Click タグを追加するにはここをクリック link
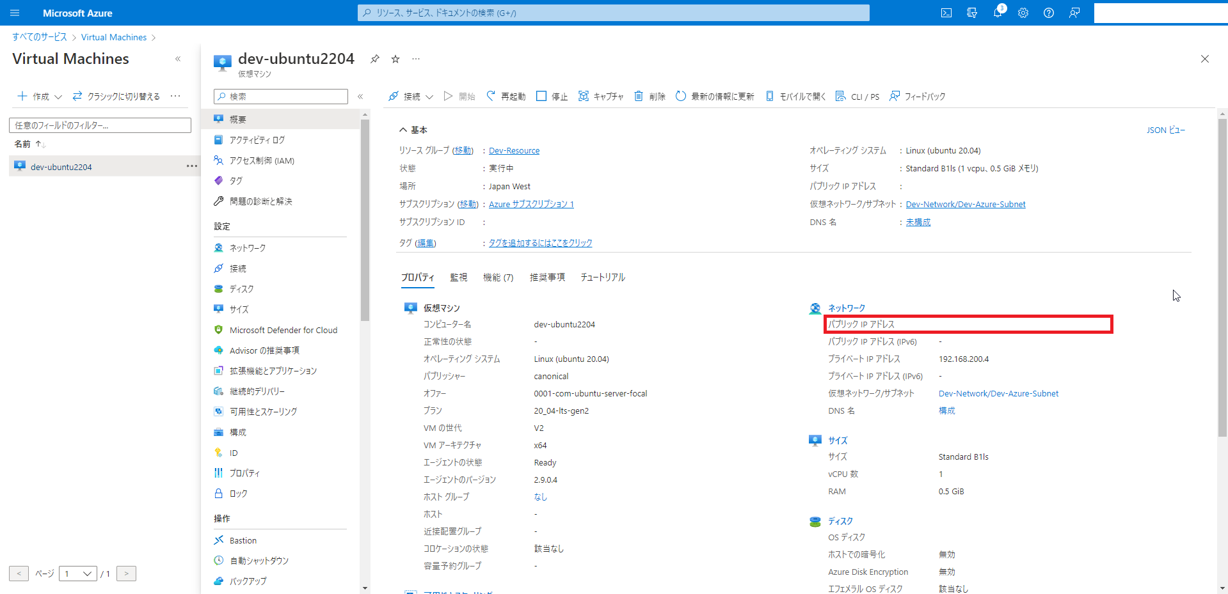The height and width of the screenshot is (594, 1228). tap(540, 243)
